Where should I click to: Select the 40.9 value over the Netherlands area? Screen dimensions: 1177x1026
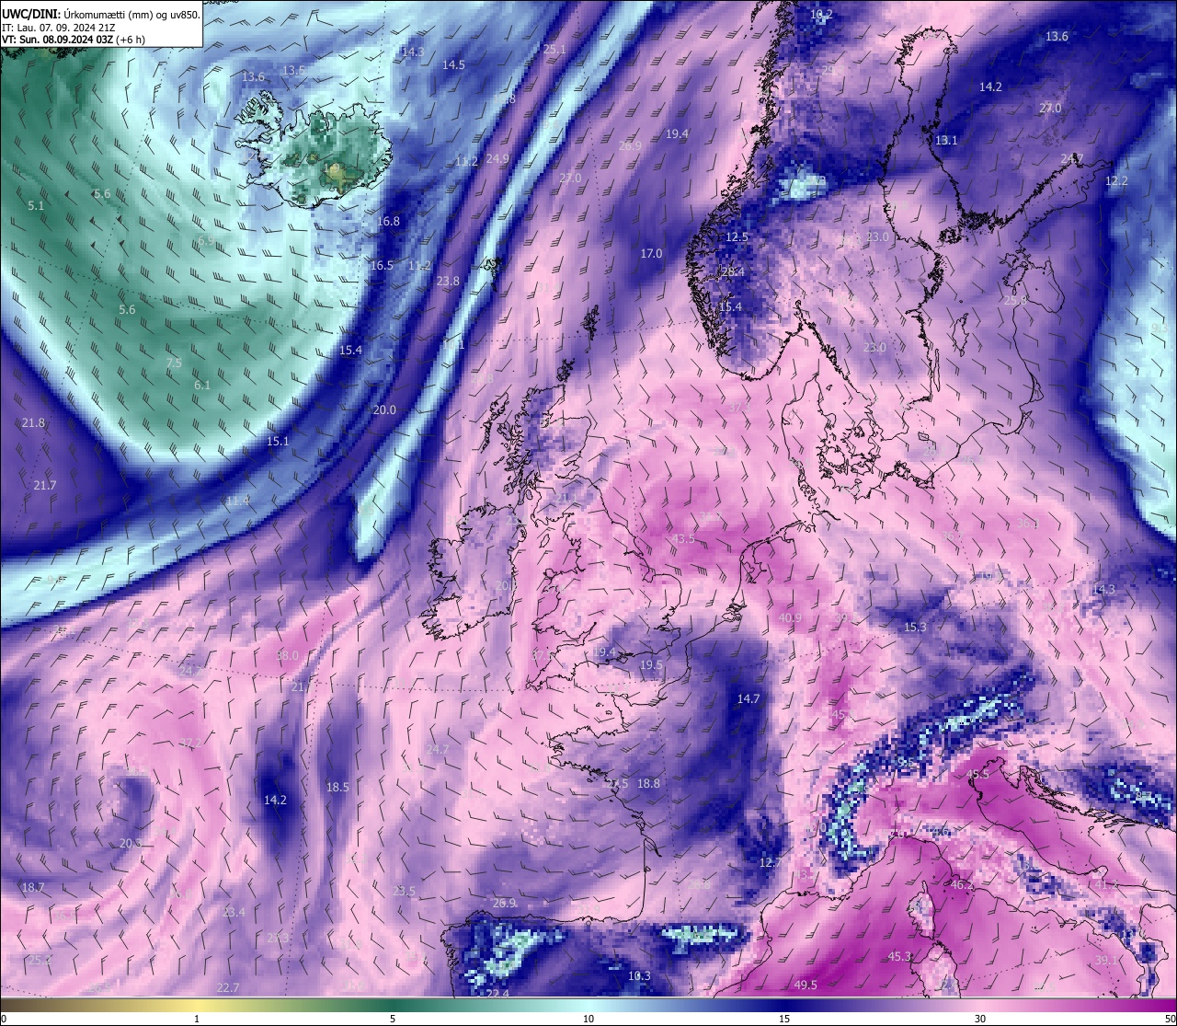(790, 617)
